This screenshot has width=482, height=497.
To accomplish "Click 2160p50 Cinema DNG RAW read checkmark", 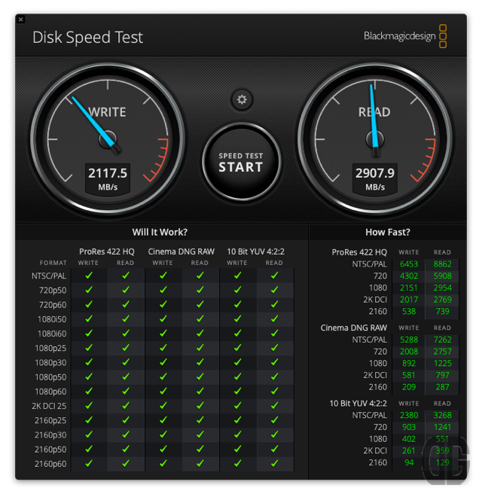I will tap(200, 449).
